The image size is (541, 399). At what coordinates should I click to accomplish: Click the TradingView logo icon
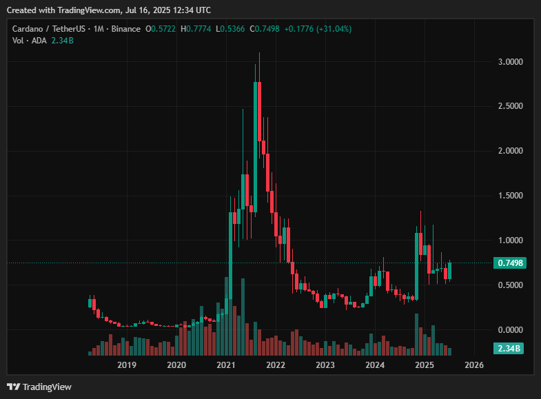[14, 387]
